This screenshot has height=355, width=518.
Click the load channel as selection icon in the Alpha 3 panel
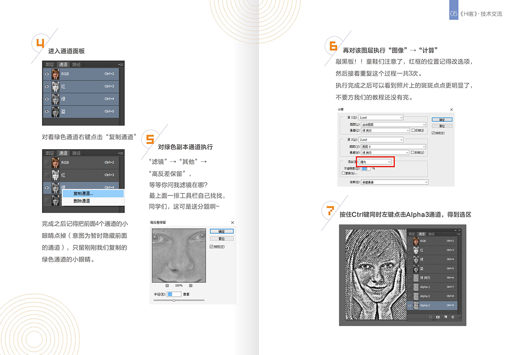point(431,317)
